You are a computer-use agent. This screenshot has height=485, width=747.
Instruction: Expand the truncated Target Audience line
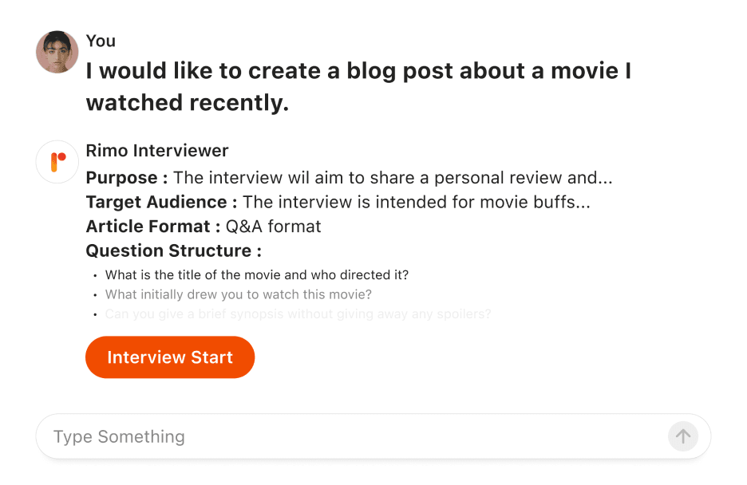click(417, 202)
